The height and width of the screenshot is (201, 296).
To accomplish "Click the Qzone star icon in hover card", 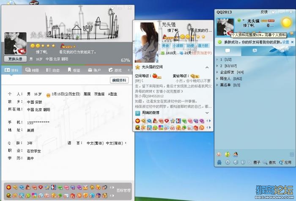I will click(x=137, y=67).
